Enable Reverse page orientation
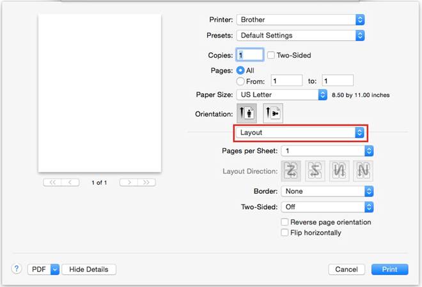The width and height of the screenshot is (422, 287). coord(285,222)
